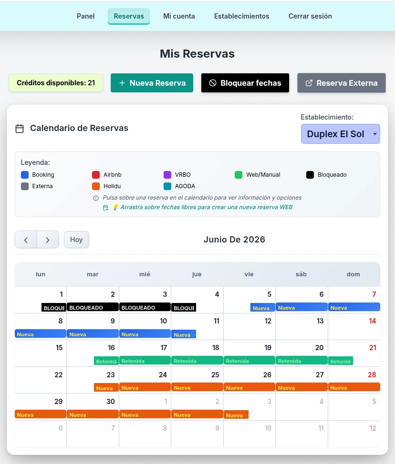Click the AGODA teal legend swatch
This screenshot has width=395, height=464.
point(167,186)
